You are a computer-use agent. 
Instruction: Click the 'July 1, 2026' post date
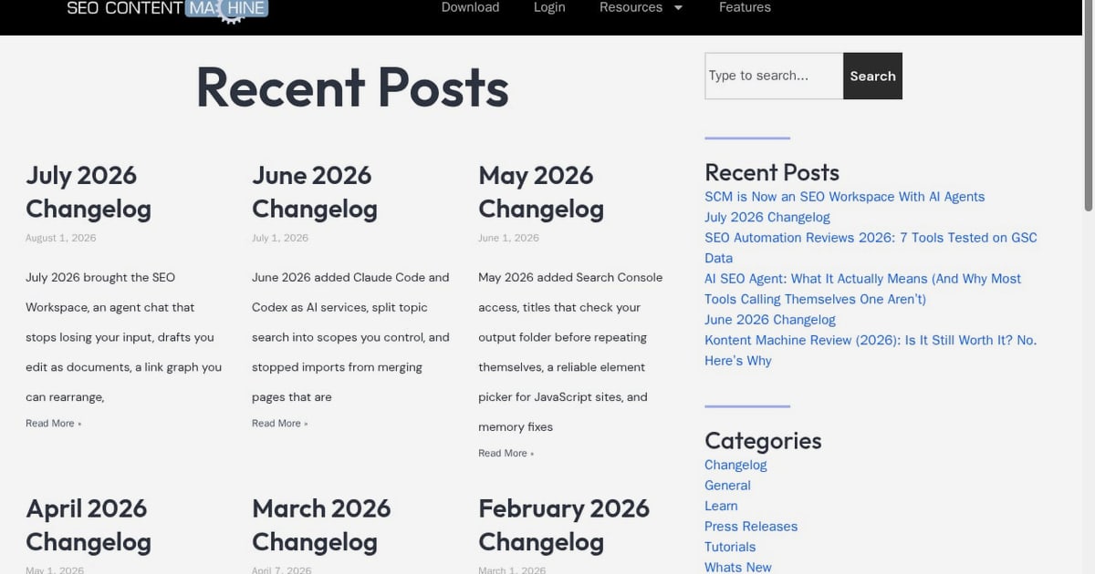[x=280, y=238]
